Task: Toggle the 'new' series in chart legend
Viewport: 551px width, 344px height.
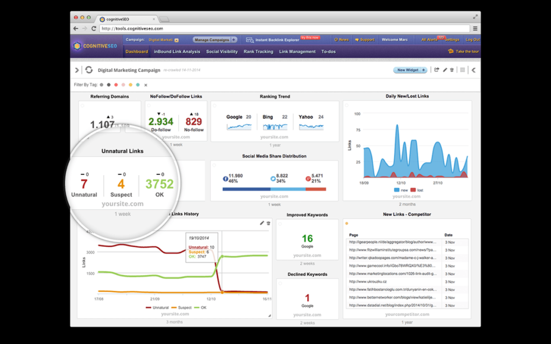Action: coord(401,190)
